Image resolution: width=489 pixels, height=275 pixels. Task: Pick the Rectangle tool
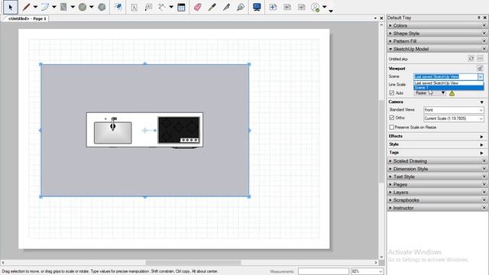coord(63,7)
